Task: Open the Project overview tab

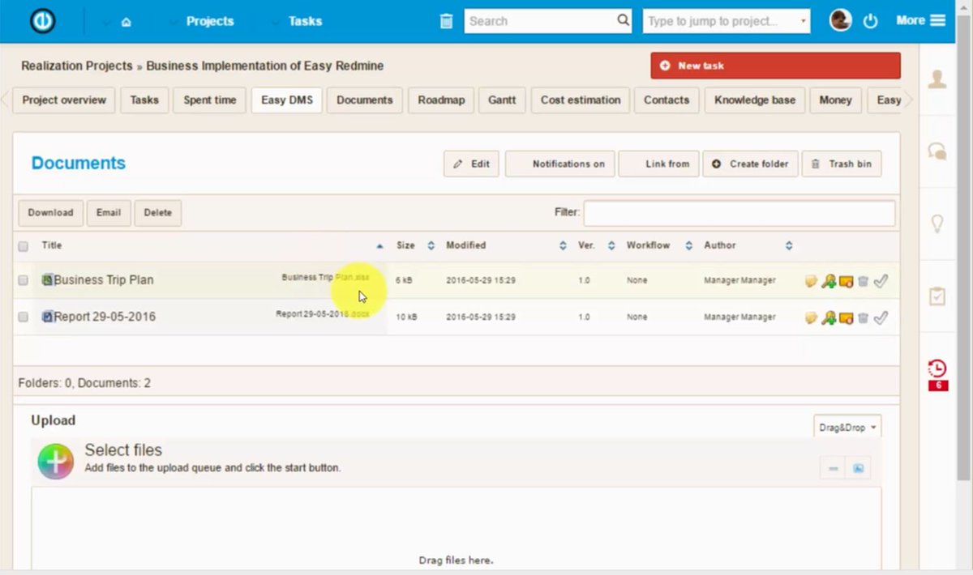Action: [x=64, y=100]
